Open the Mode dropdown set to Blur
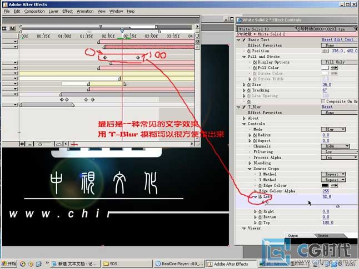Image resolution: width=359 pixels, height=269 pixels. click(333, 129)
